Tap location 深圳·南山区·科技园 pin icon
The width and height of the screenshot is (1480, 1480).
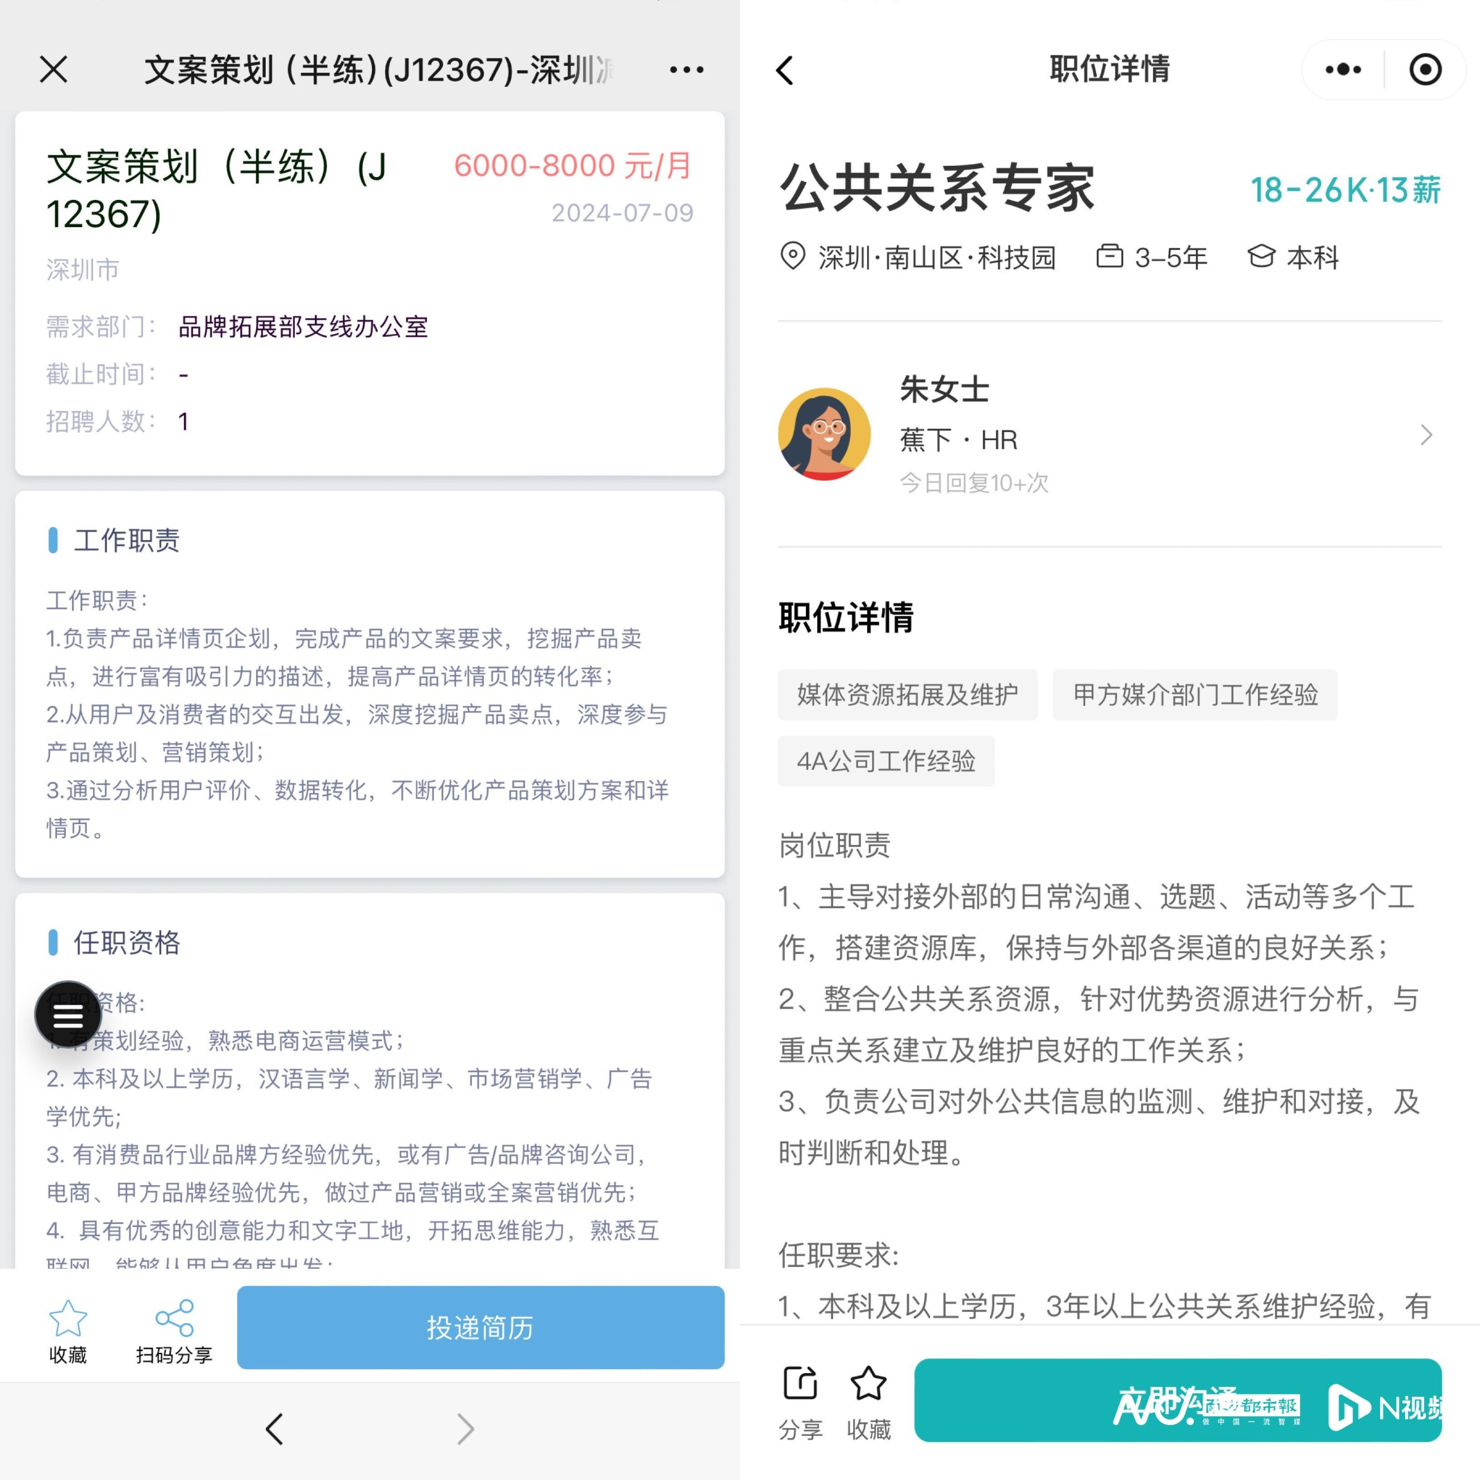point(792,256)
